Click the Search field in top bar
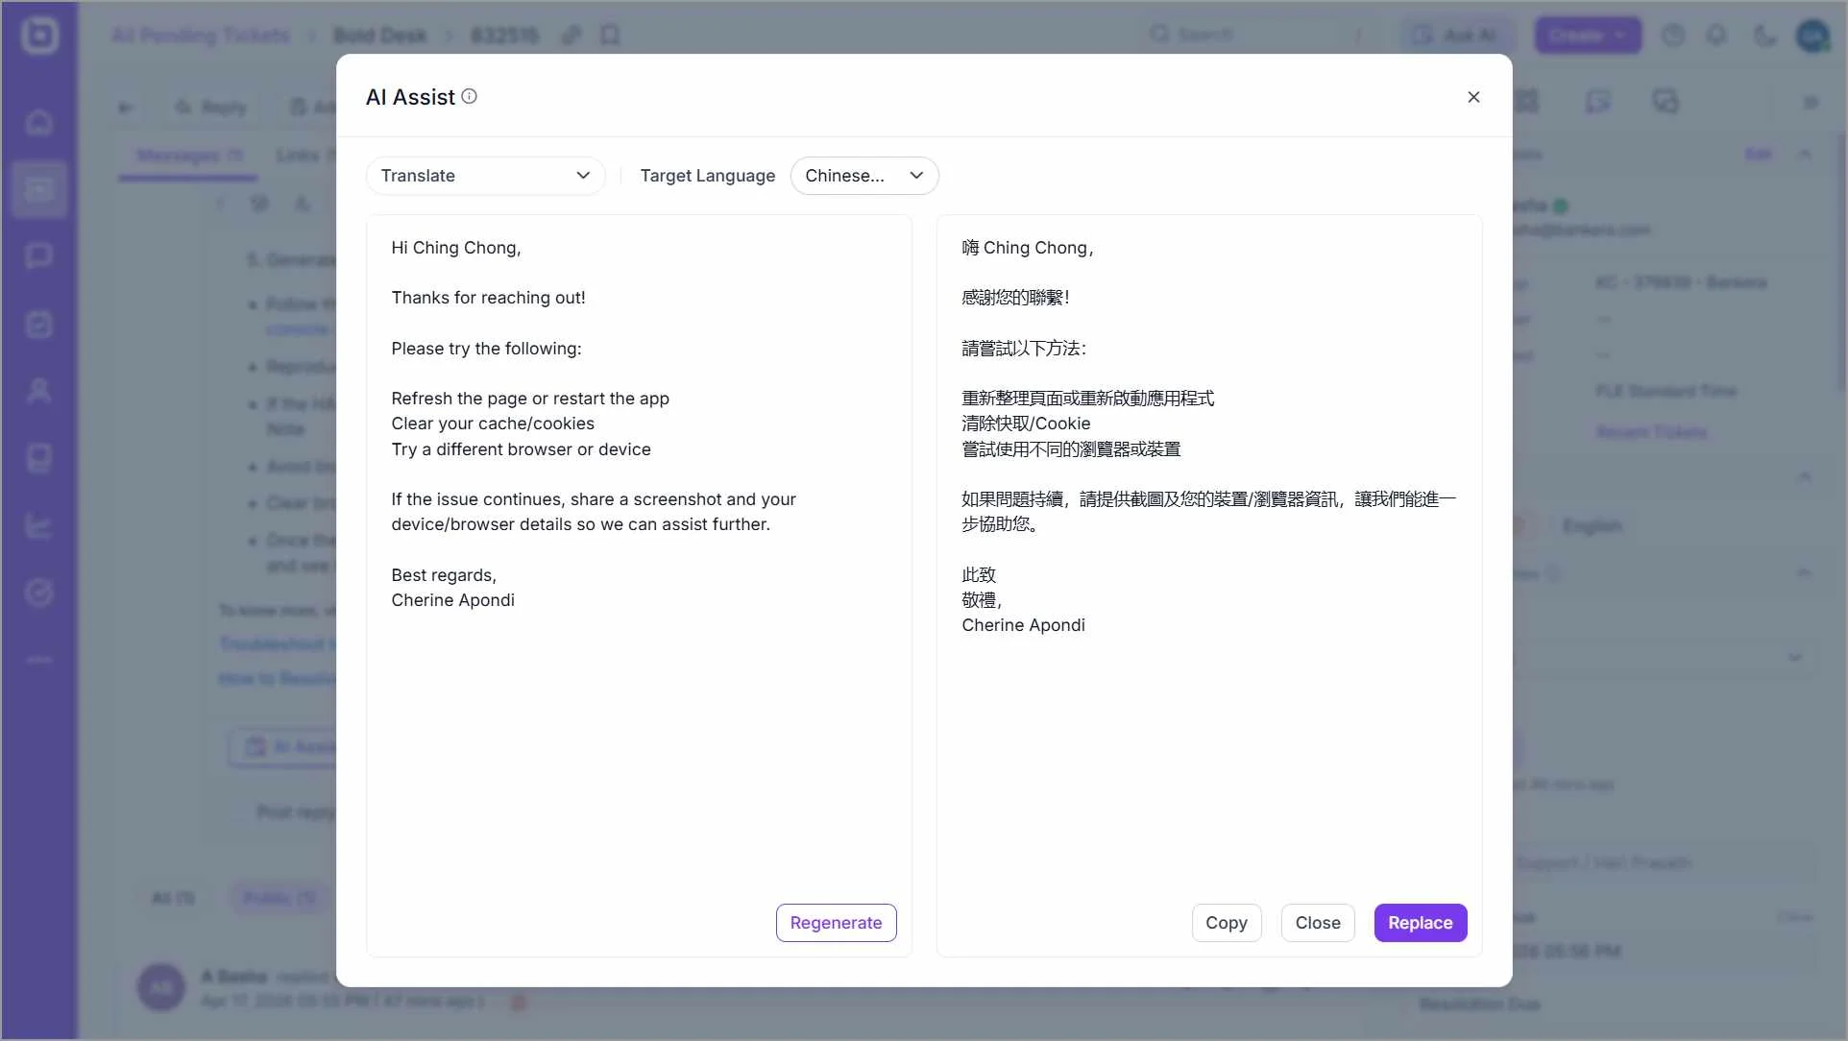Viewport: 1848px width, 1041px height. [x=1258, y=35]
